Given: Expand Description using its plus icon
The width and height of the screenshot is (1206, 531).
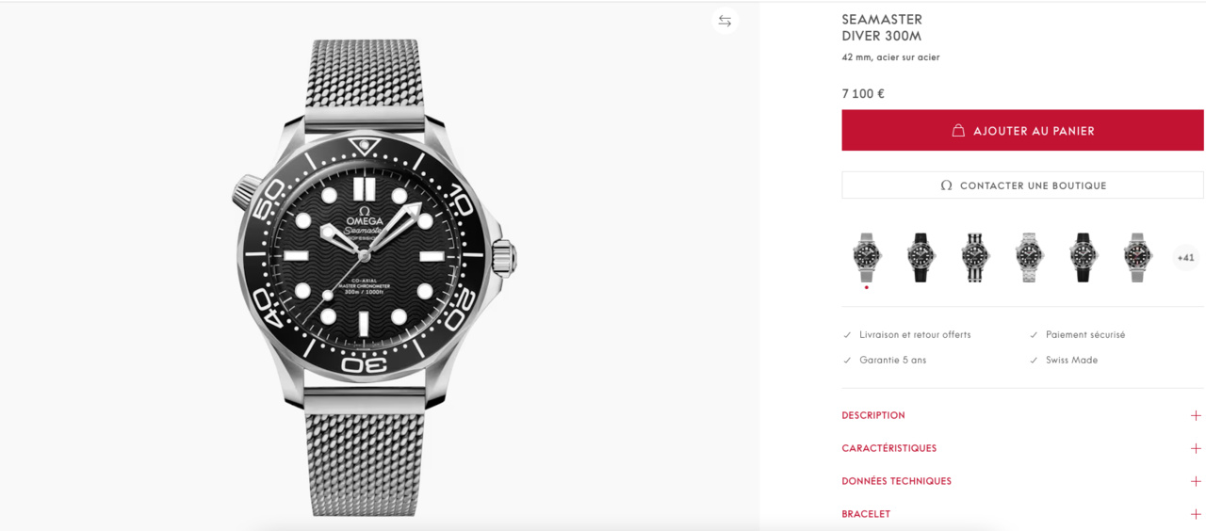Looking at the screenshot, I should (1196, 415).
